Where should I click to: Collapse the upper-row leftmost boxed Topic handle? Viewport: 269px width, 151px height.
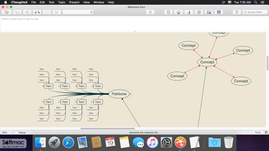point(43,86)
